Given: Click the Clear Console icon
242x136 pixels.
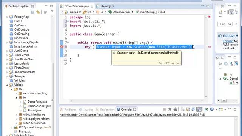Looking at the screenshot, I should click(x=183, y=110).
